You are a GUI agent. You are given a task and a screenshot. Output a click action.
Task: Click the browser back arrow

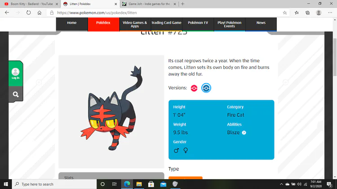tap(7, 13)
